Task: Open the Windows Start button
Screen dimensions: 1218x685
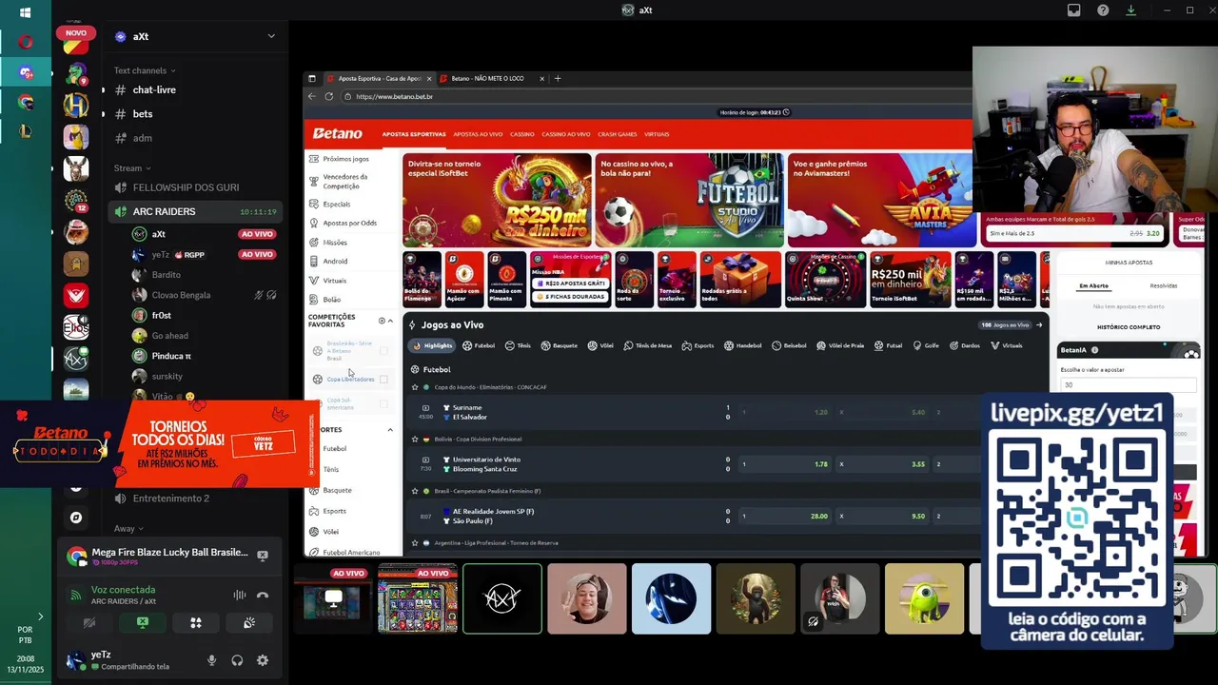Action: 26,12
